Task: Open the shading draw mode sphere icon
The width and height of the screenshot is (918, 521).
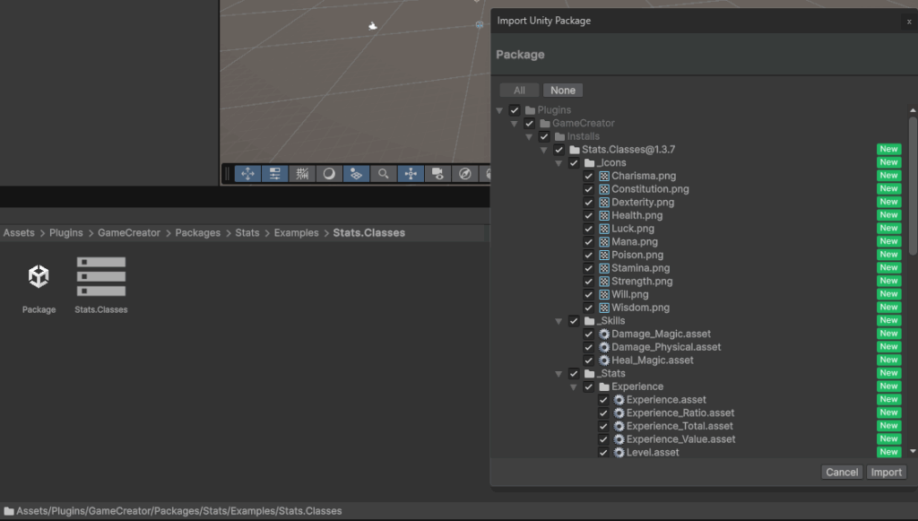Action: click(329, 174)
